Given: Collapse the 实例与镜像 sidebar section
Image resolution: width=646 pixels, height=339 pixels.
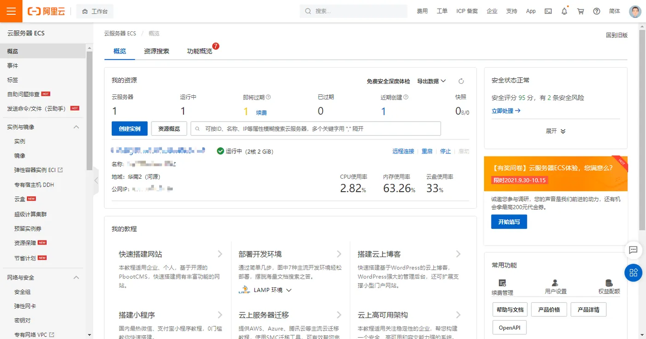Looking at the screenshot, I should 77,127.
